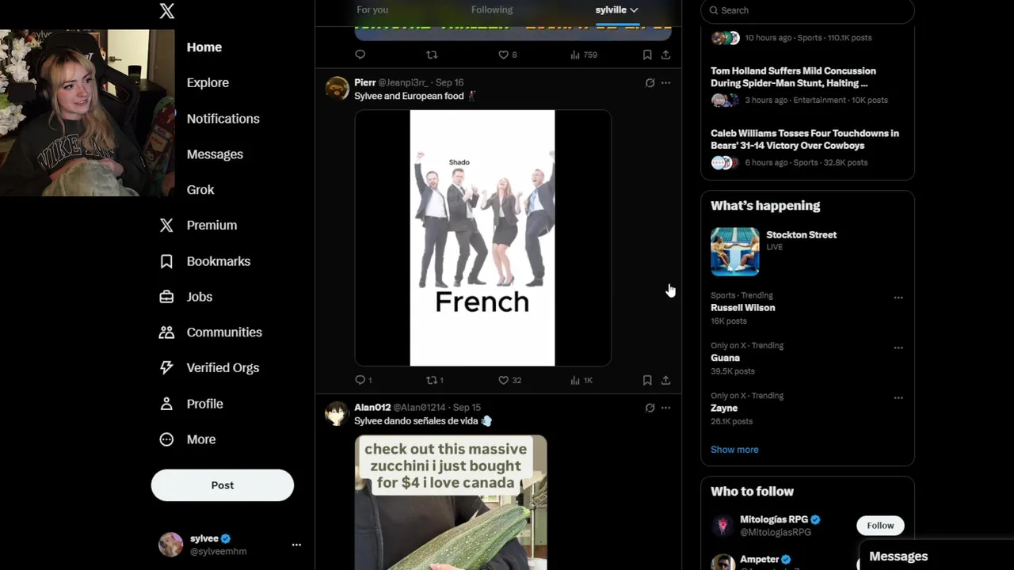Follow Mitologías RPG account
The height and width of the screenshot is (570, 1014).
880,526
